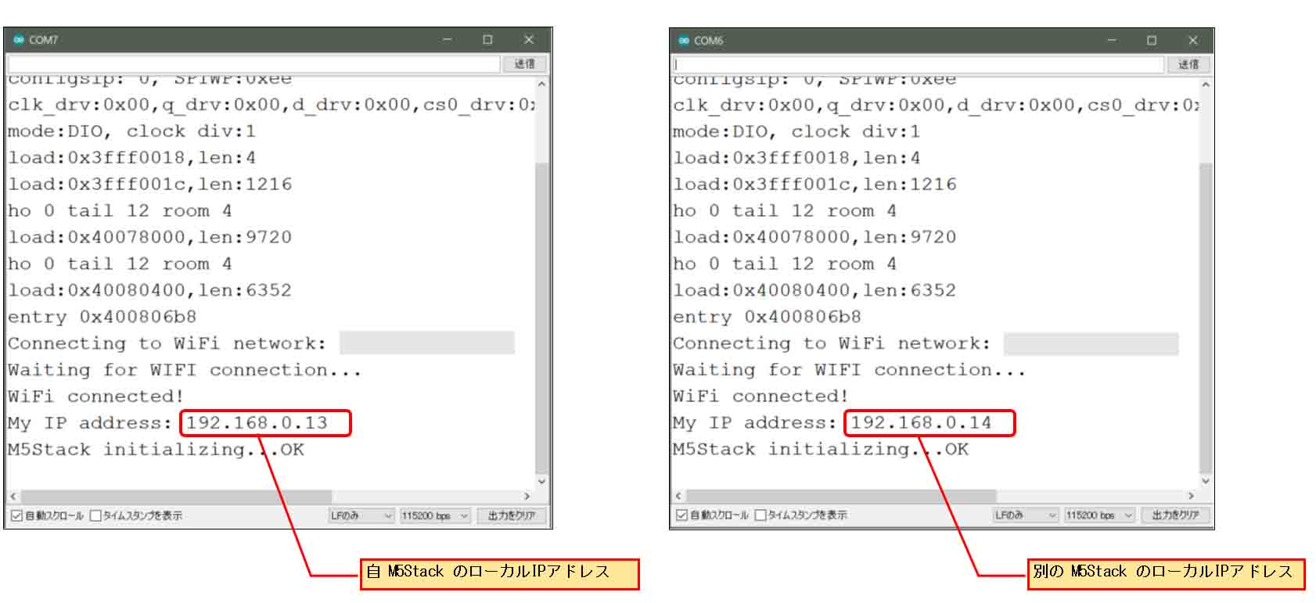Click the 送信 button in COM7 window

(x=524, y=64)
